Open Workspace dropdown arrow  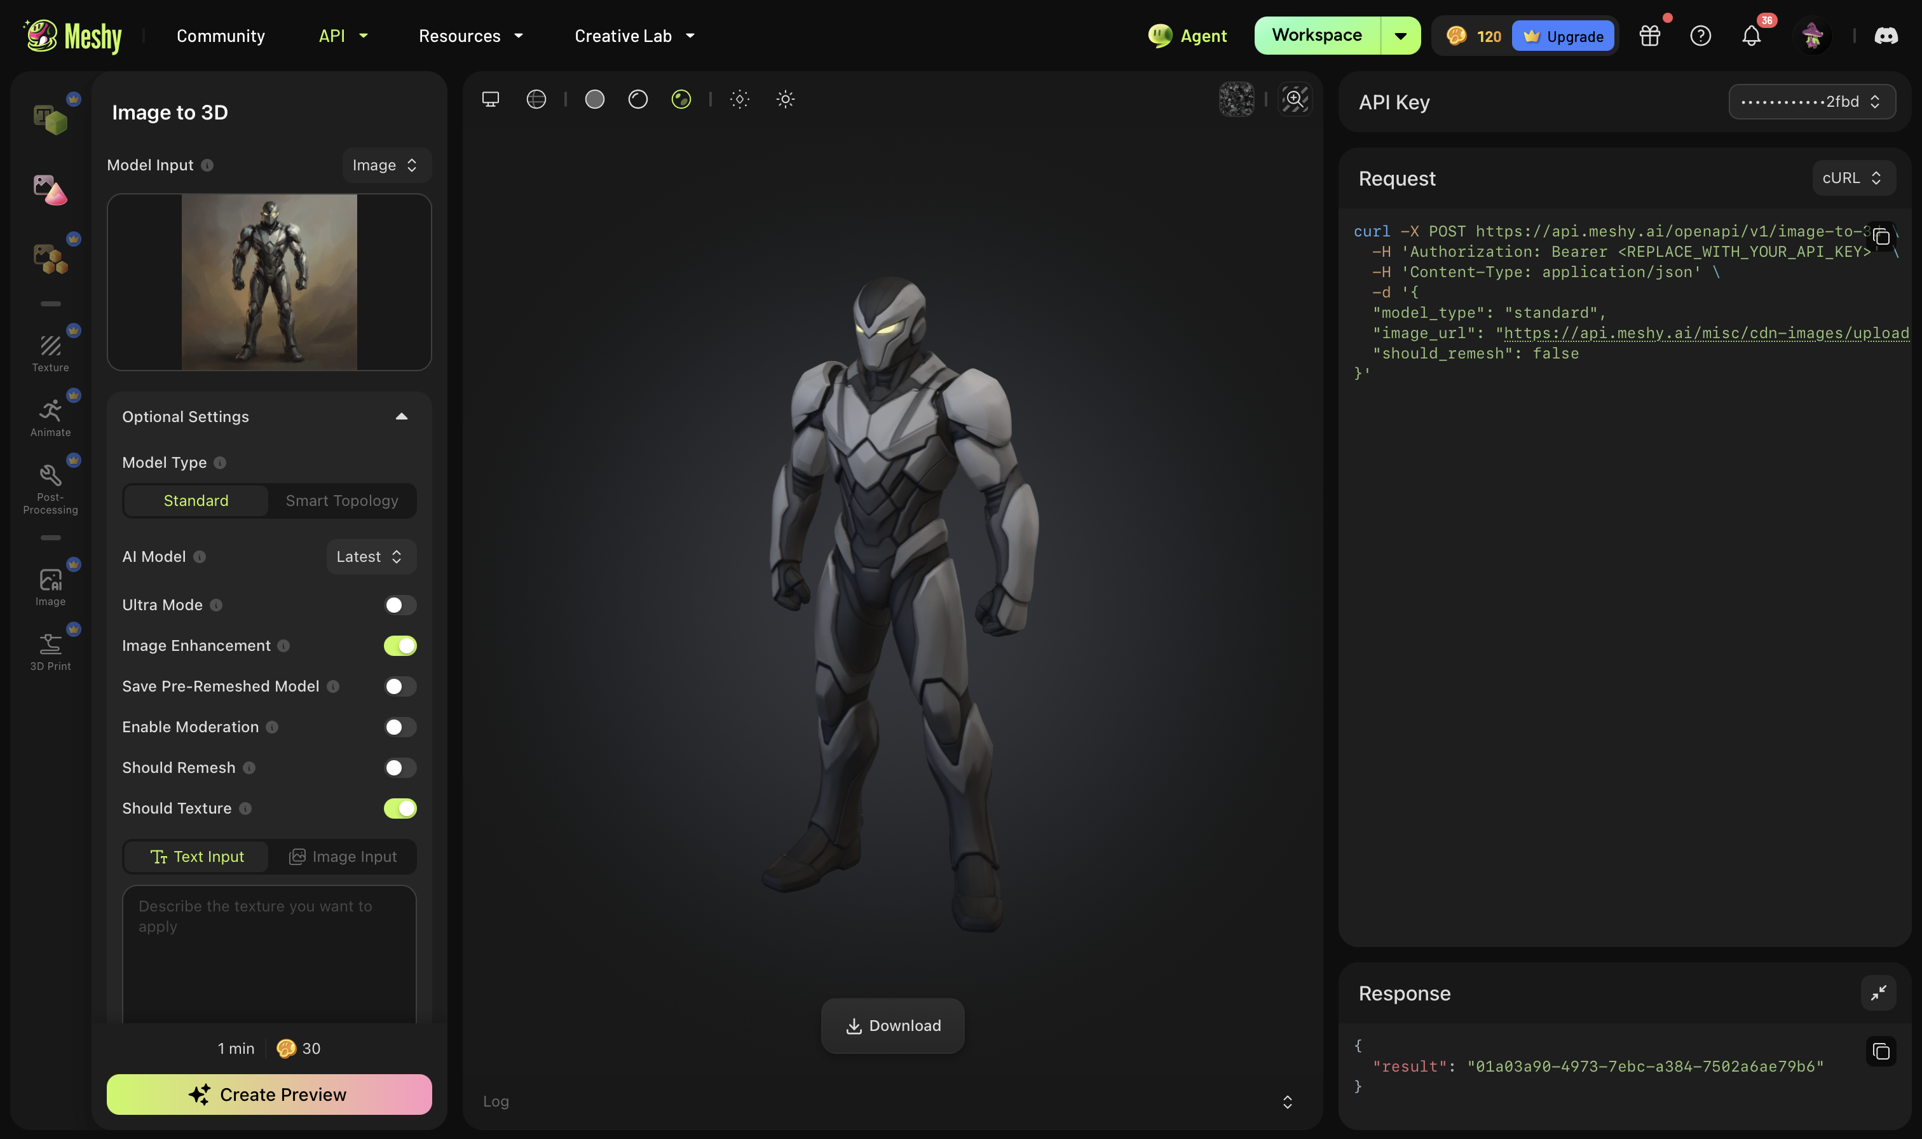1400,36
